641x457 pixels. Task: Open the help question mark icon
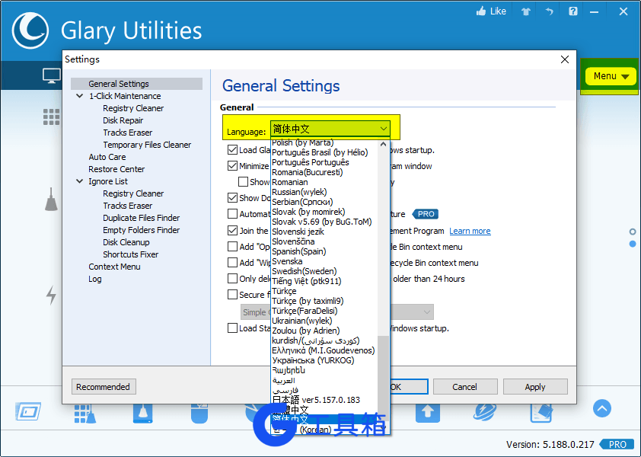click(x=573, y=11)
